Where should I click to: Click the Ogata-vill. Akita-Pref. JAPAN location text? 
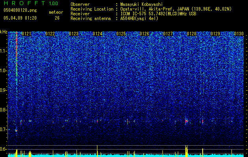coord(175,9)
